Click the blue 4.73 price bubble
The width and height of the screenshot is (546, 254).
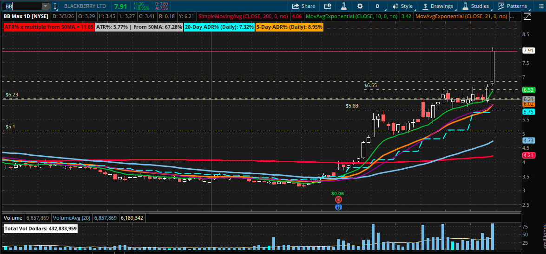coord(529,140)
